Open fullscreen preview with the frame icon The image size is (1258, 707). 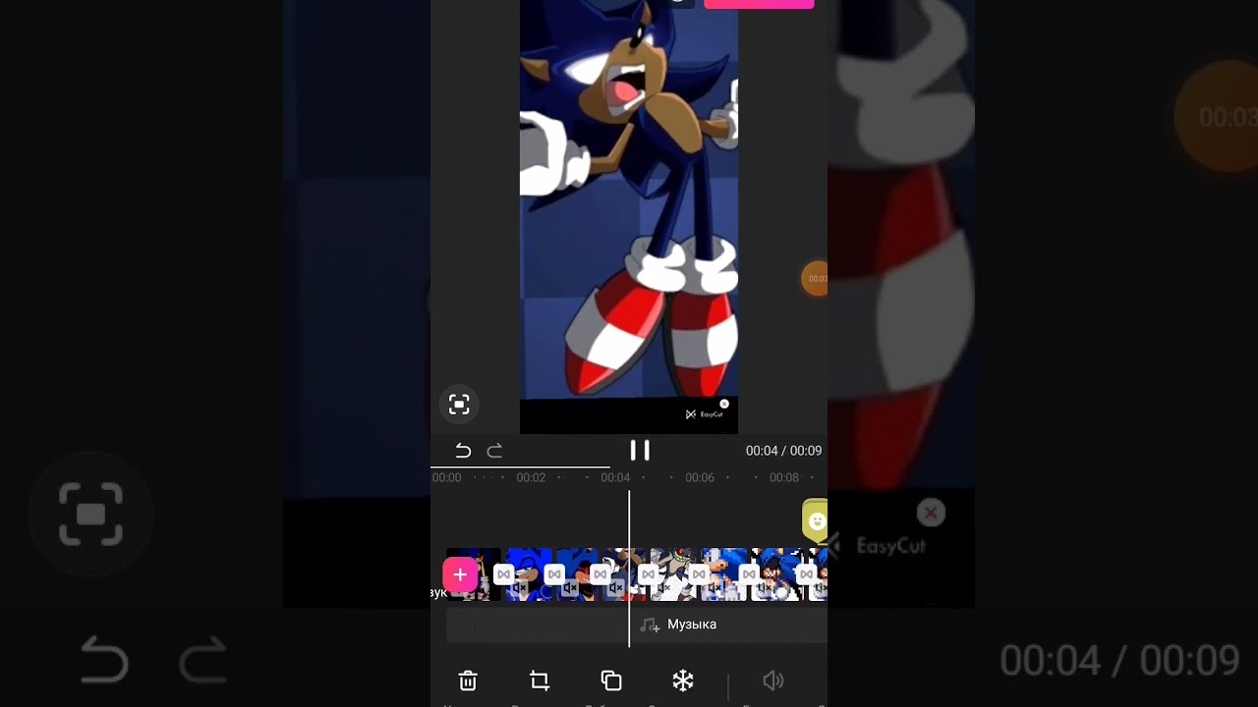pyautogui.click(x=459, y=405)
